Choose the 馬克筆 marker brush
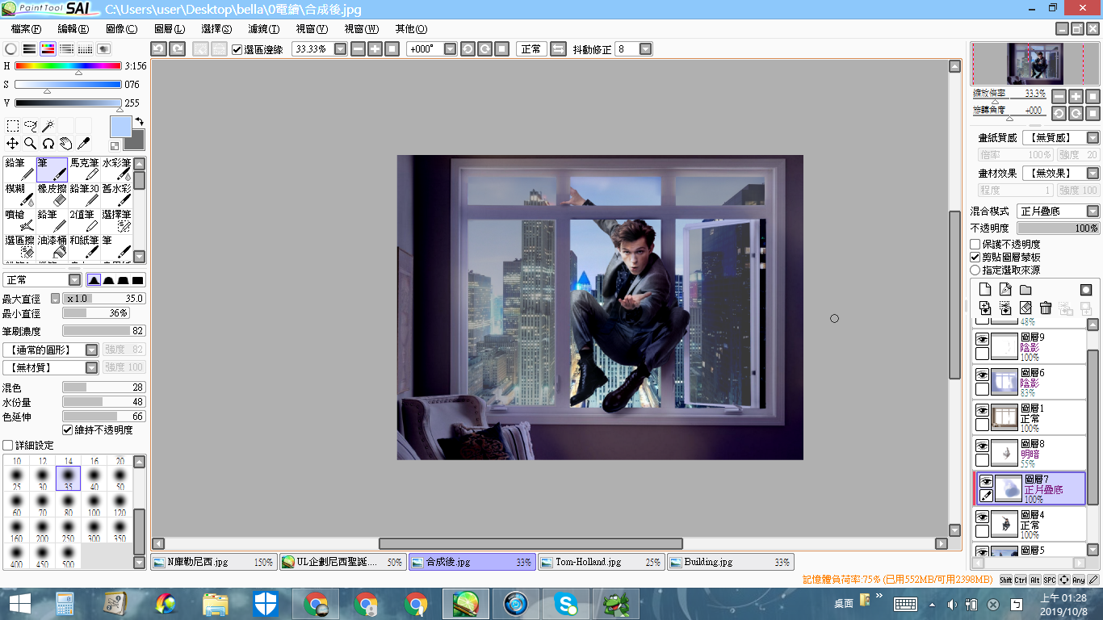The image size is (1103, 620). click(84, 169)
